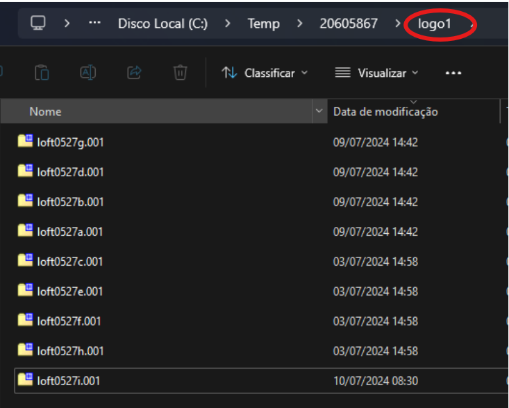Click the Share toolbar icon

pos(134,72)
